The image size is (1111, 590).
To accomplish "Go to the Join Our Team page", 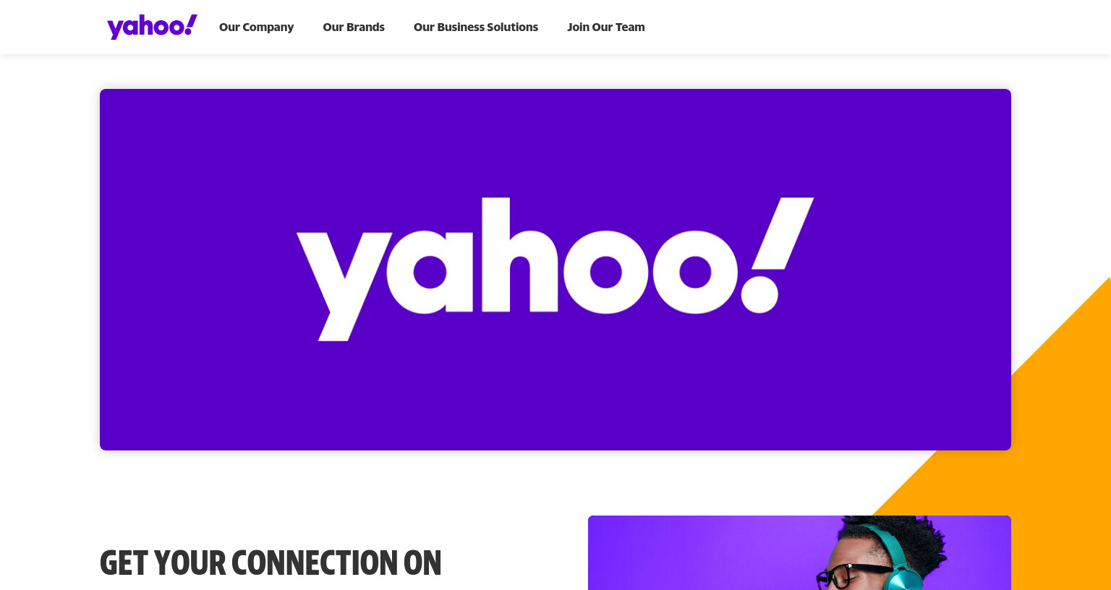I will (x=605, y=27).
